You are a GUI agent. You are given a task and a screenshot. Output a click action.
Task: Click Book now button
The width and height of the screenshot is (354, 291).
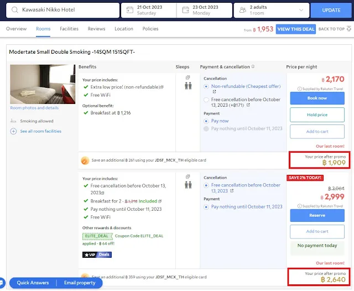point(317,98)
